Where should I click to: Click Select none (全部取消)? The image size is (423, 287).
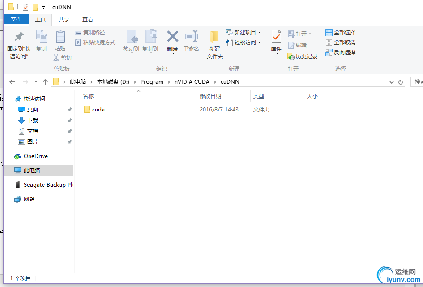pyautogui.click(x=341, y=43)
